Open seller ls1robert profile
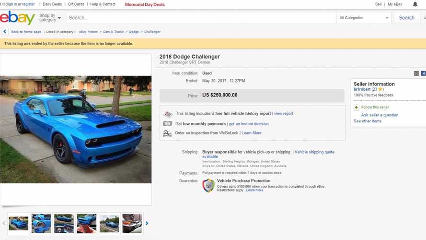The width and height of the screenshot is (426, 240). point(362,89)
